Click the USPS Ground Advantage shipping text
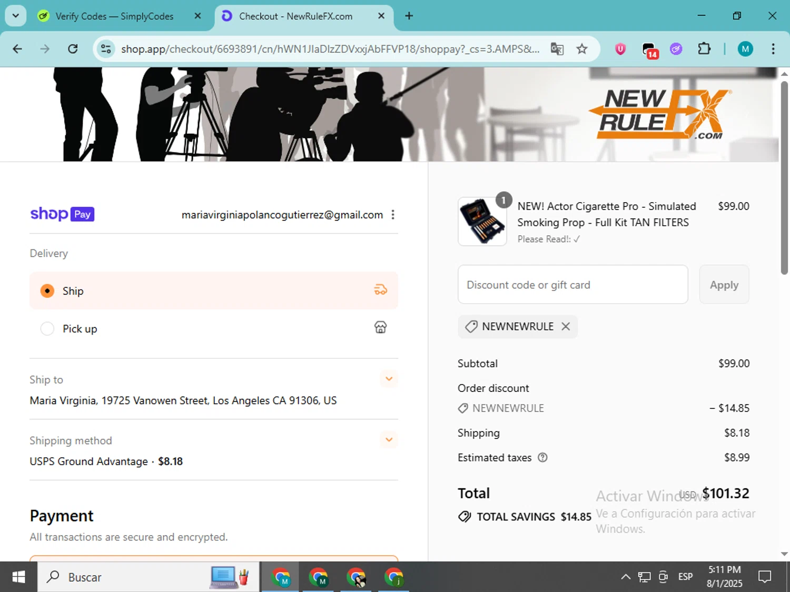This screenshot has width=790, height=592. (88, 461)
